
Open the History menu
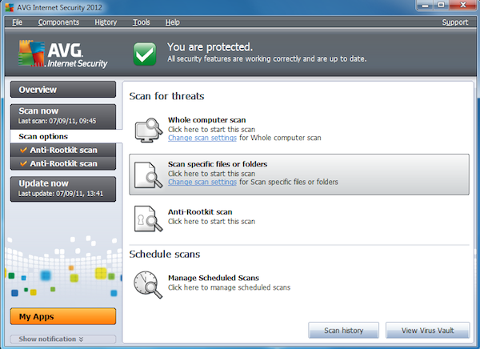[106, 22]
